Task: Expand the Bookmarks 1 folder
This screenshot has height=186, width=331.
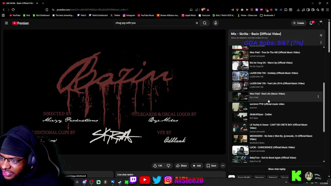Action: [x=267, y=15]
